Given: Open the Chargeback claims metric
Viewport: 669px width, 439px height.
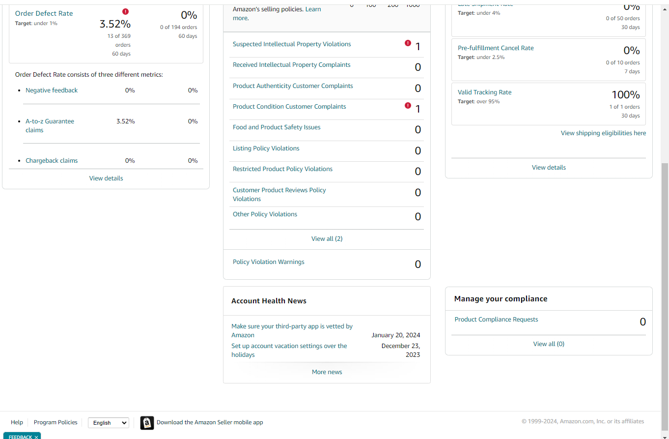Looking at the screenshot, I should tap(52, 161).
